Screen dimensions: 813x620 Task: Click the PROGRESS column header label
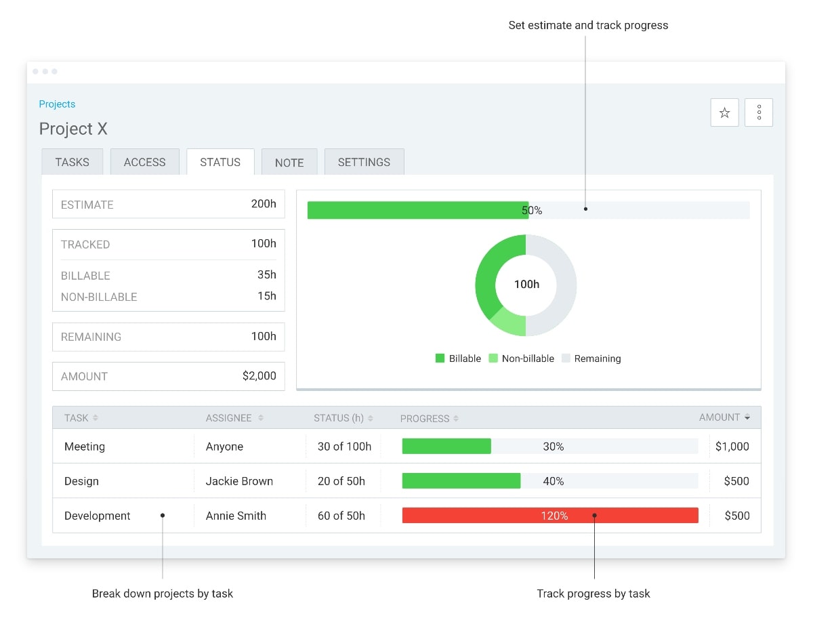(425, 419)
